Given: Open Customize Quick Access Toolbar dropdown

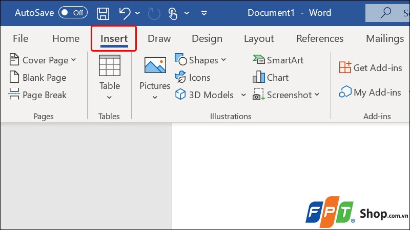Looking at the screenshot, I should [x=204, y=13].
